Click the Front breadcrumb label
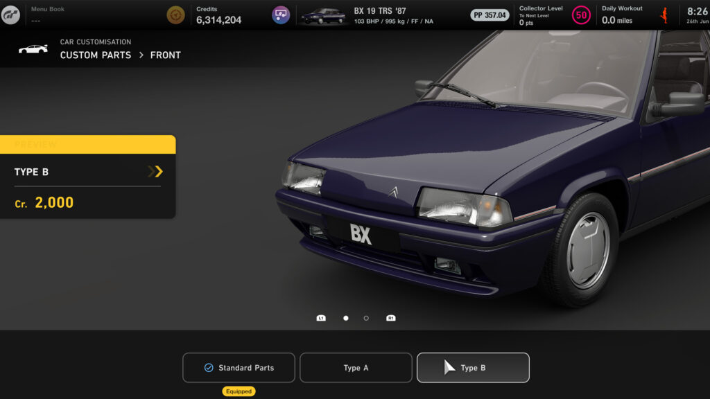Image resolution: width=710 pixels, height=399 pixels. (166, 55)
